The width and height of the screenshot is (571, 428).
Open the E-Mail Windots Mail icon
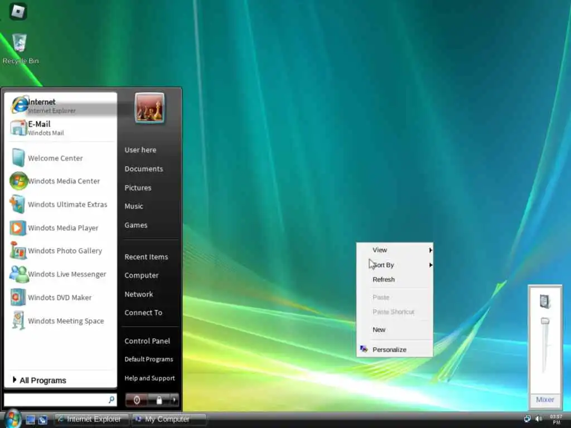coord(18,128)
